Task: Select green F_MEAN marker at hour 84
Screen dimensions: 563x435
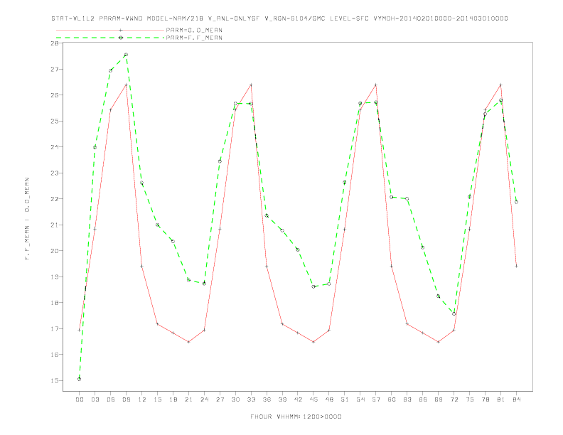Action: [x=516, y=202]
